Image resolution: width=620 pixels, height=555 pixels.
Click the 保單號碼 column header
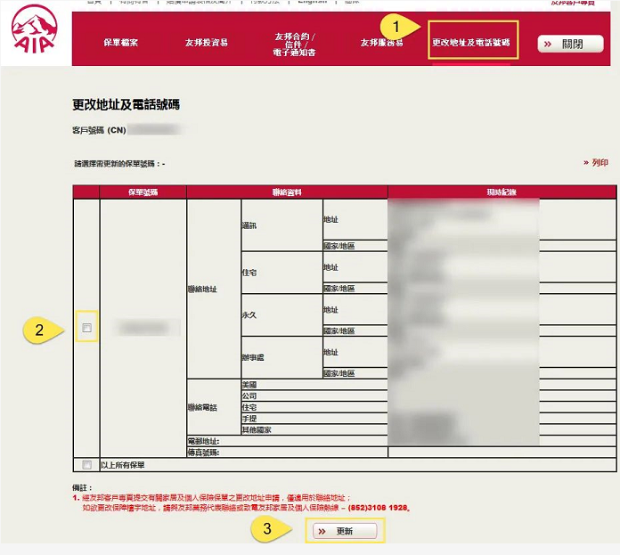pos(143,192)
